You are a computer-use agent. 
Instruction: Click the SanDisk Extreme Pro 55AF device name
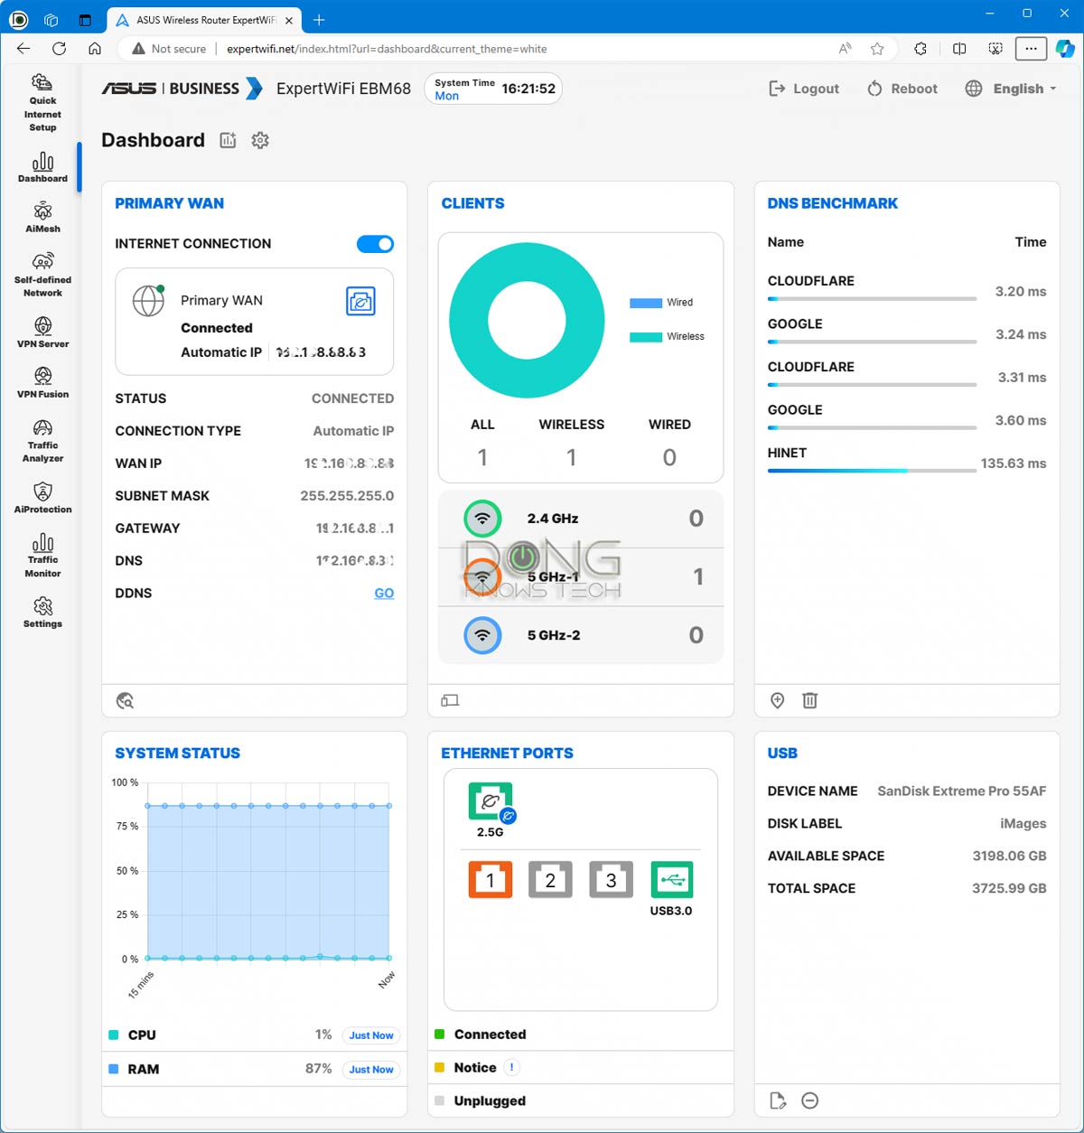(962, 791)
